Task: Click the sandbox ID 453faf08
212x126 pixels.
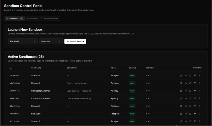Action: pos(15,122)
